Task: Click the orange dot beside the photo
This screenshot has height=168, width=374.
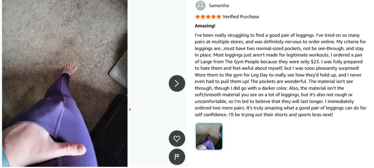Action: point(130,110)
